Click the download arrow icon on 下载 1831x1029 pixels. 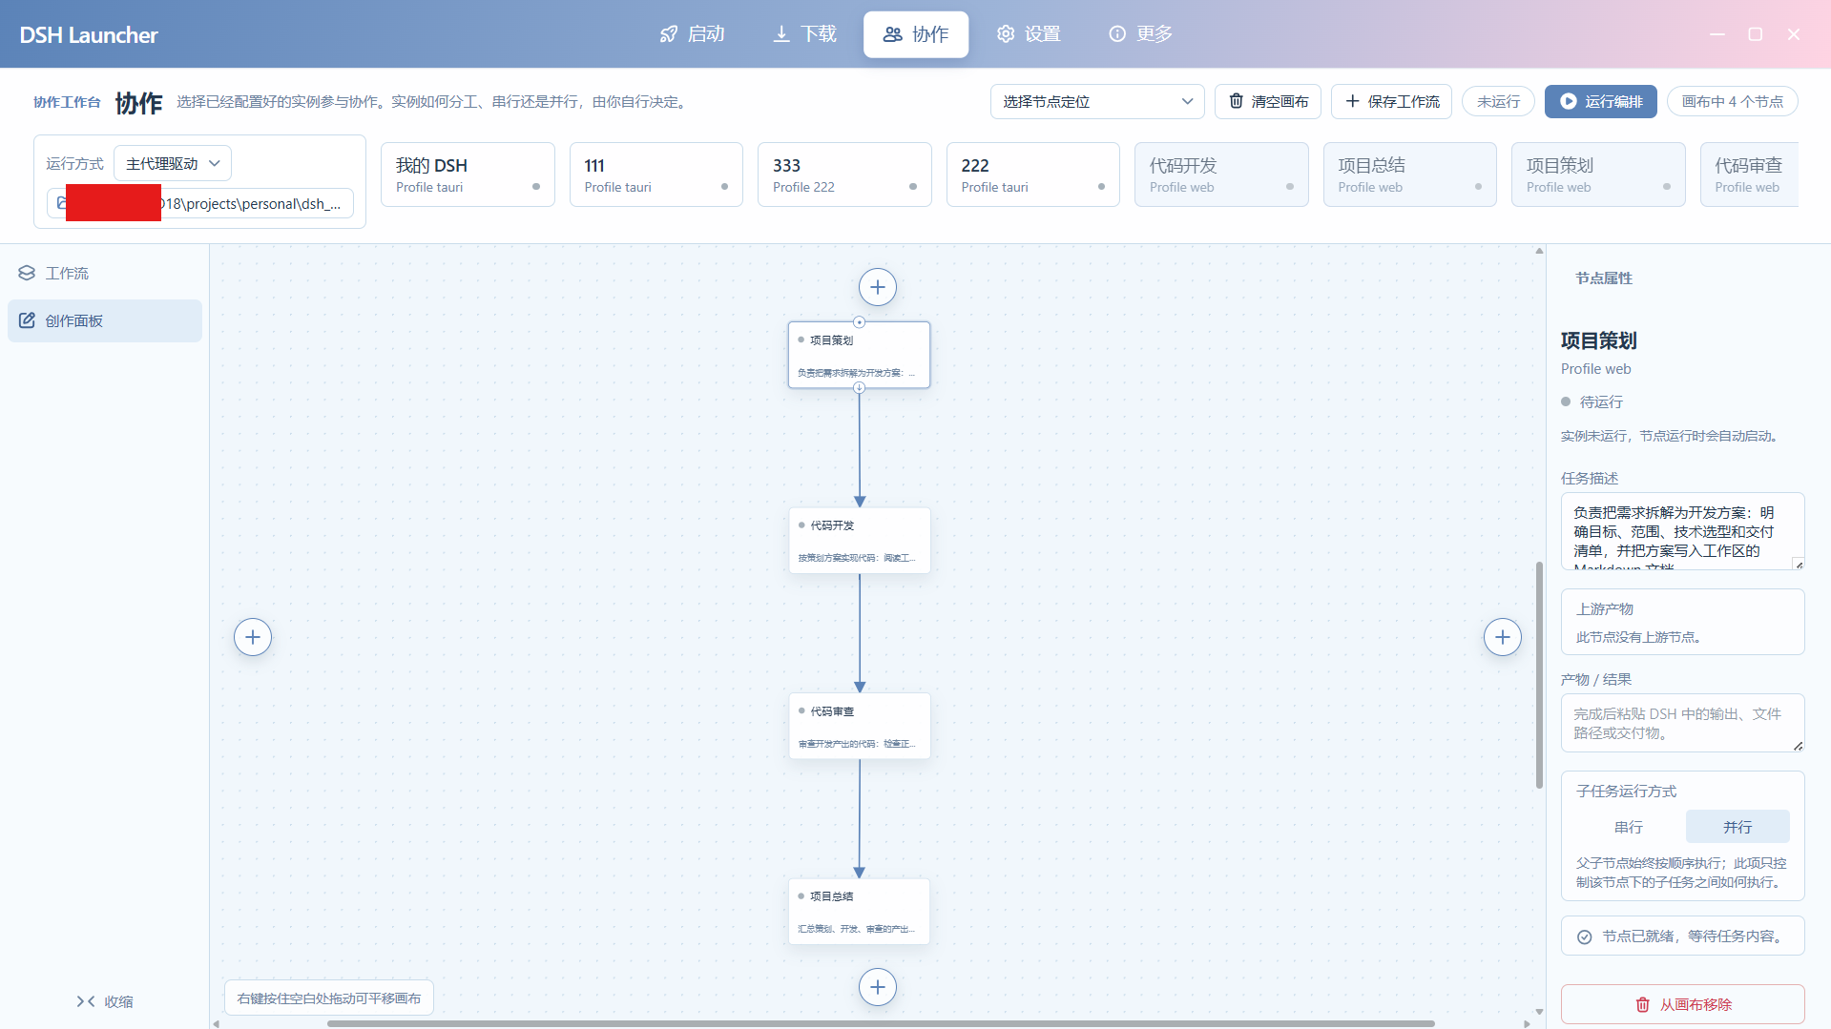(781, 34)
